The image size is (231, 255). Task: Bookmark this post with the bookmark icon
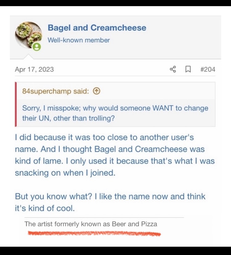188,69
